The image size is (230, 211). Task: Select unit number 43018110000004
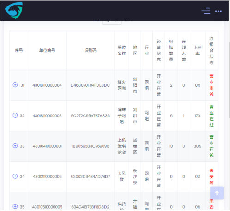(47, 85)
